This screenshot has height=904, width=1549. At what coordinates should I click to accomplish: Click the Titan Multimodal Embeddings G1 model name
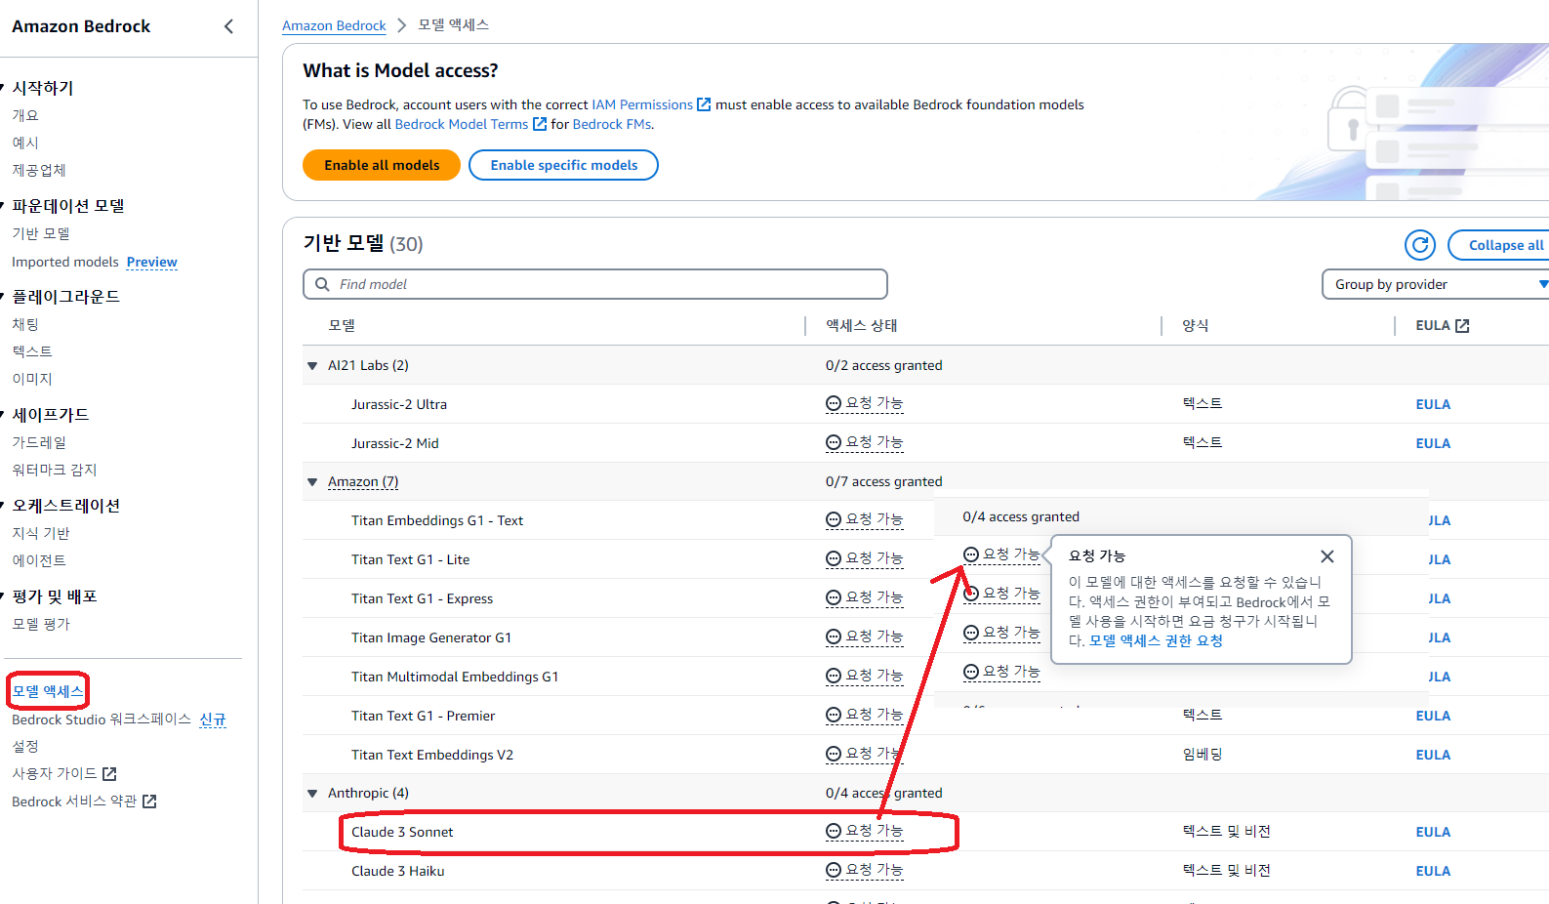455,677
